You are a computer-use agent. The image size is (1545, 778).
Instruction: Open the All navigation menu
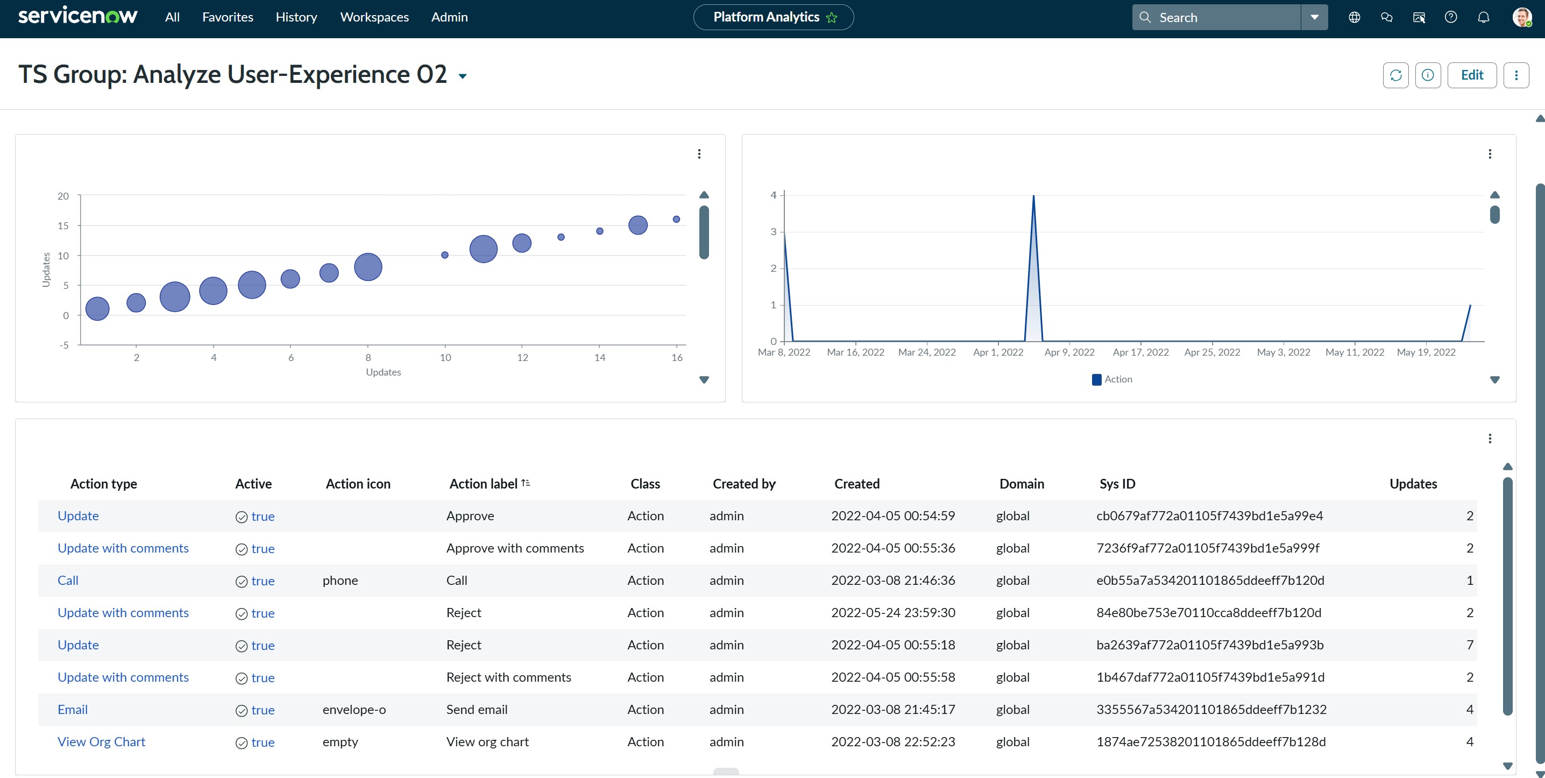coord(172,17)
